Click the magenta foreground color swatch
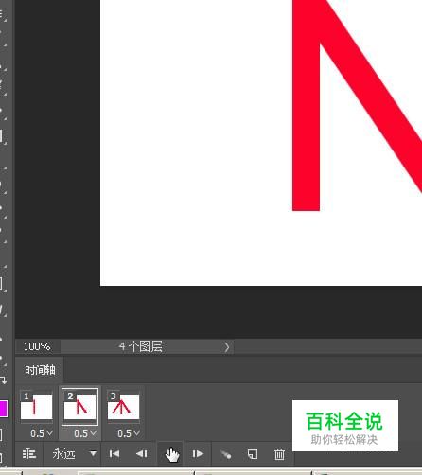The image size is (422, 475). coord(4,409)
